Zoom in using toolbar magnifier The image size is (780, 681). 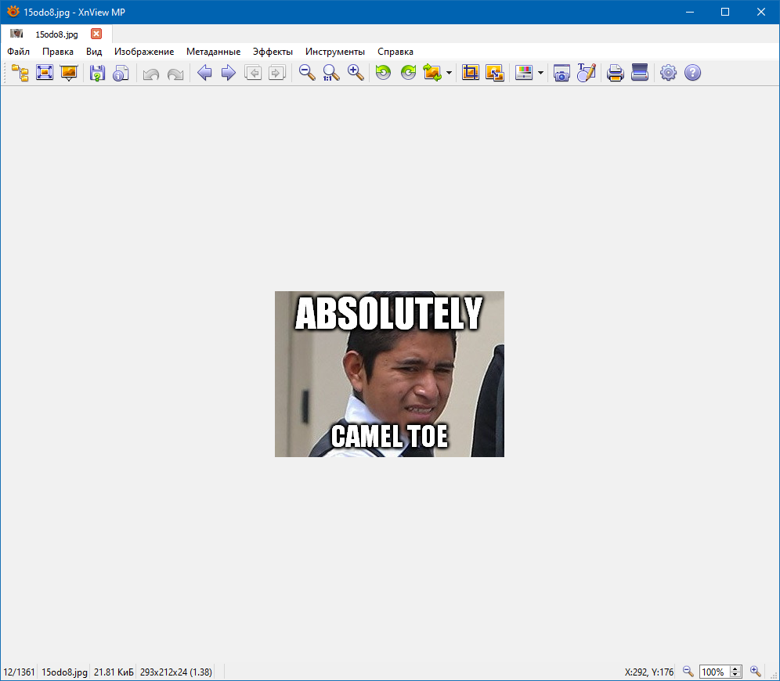(x=356, y=73)
